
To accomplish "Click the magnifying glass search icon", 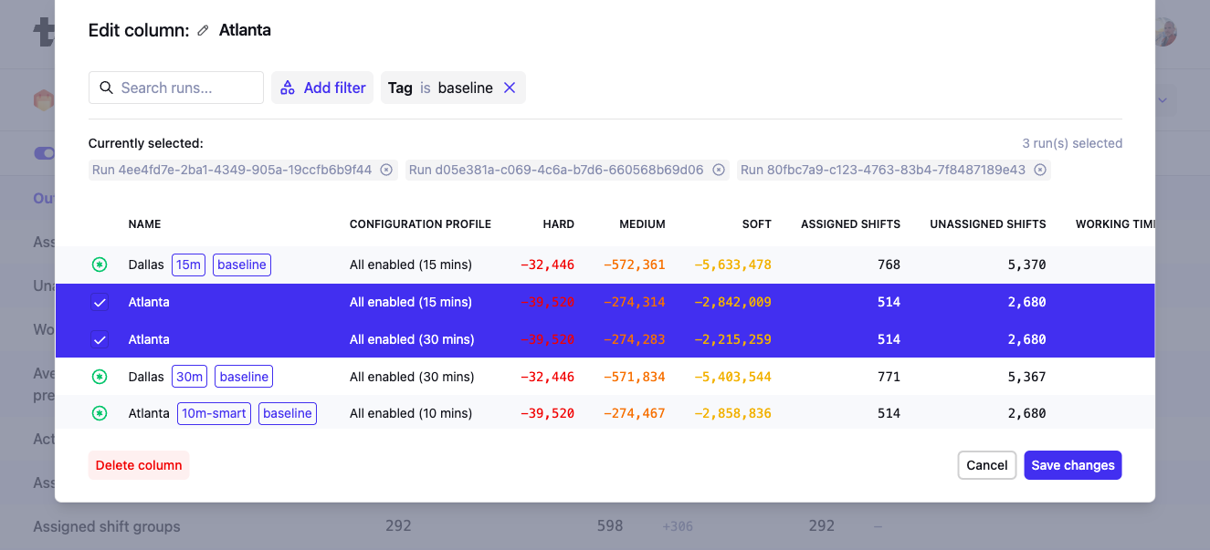I will click(x=107, y=87).
